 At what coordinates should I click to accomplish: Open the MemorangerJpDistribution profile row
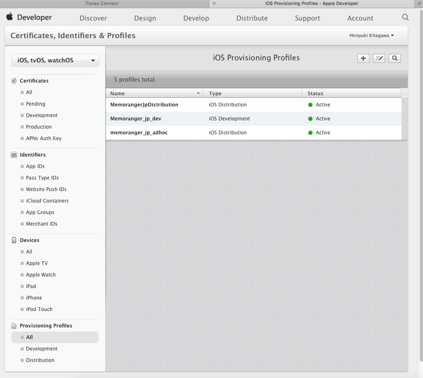click(x=254, y=105)
